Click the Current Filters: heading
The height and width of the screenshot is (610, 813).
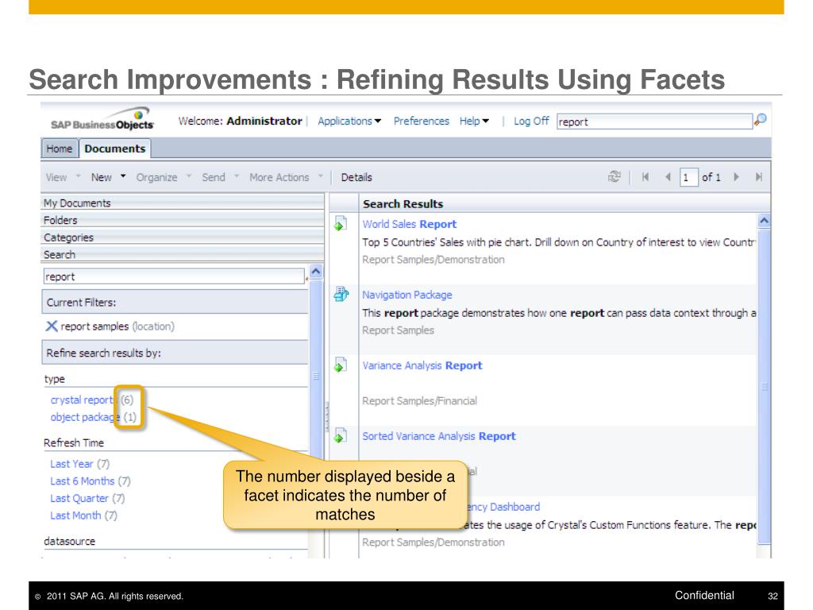(82, 302)
